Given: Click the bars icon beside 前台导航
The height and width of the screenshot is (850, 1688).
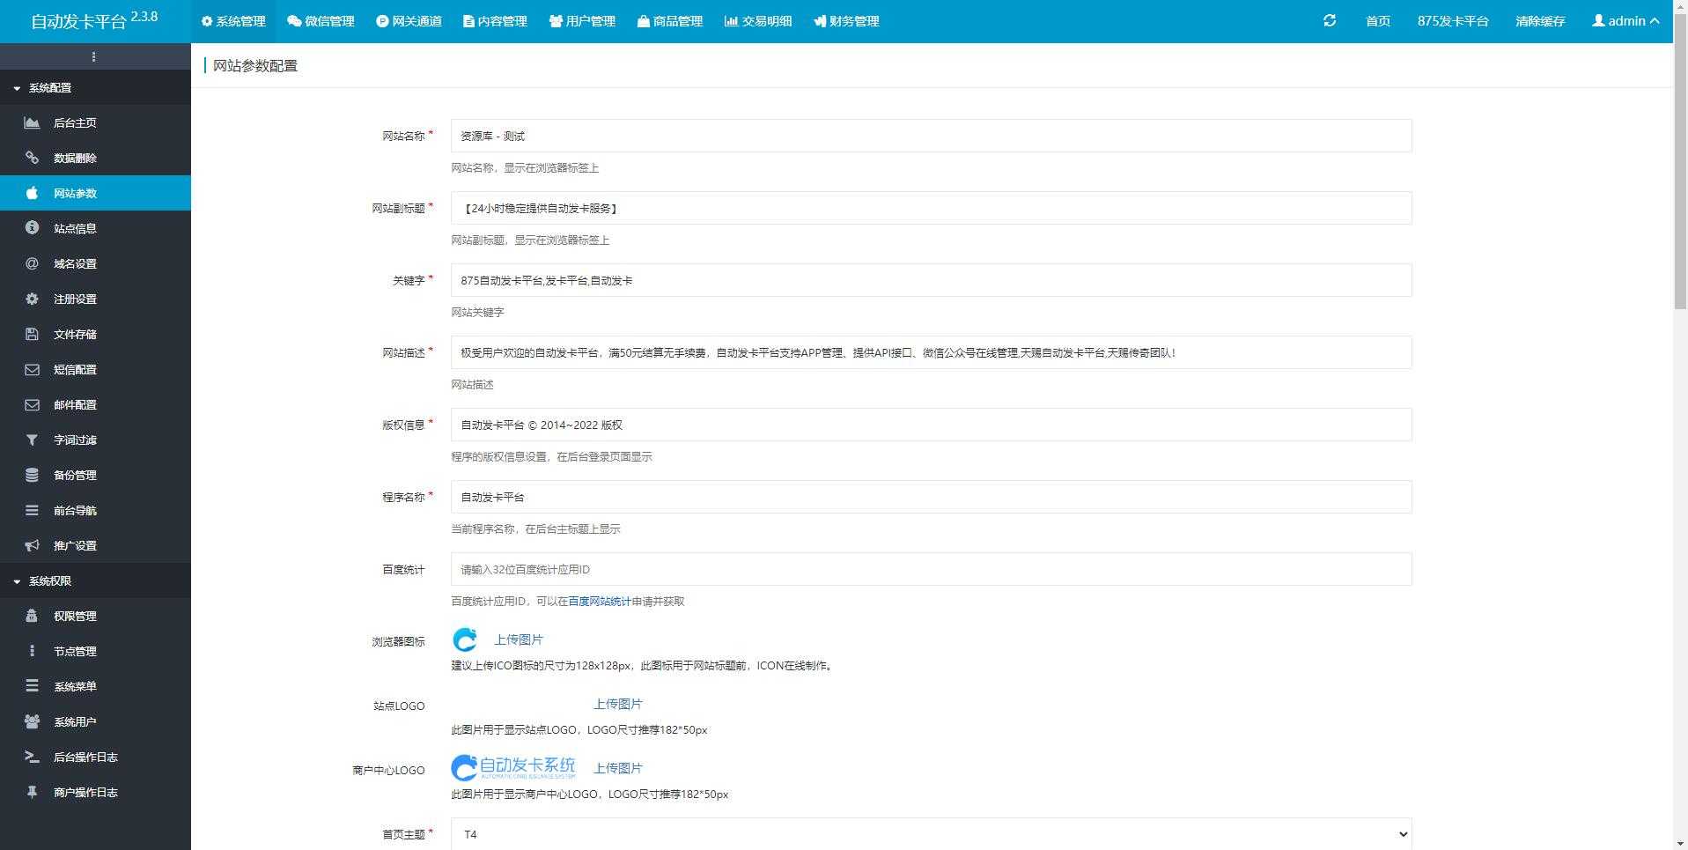Looking at the screenshot, I should click(x=32, y=510).
